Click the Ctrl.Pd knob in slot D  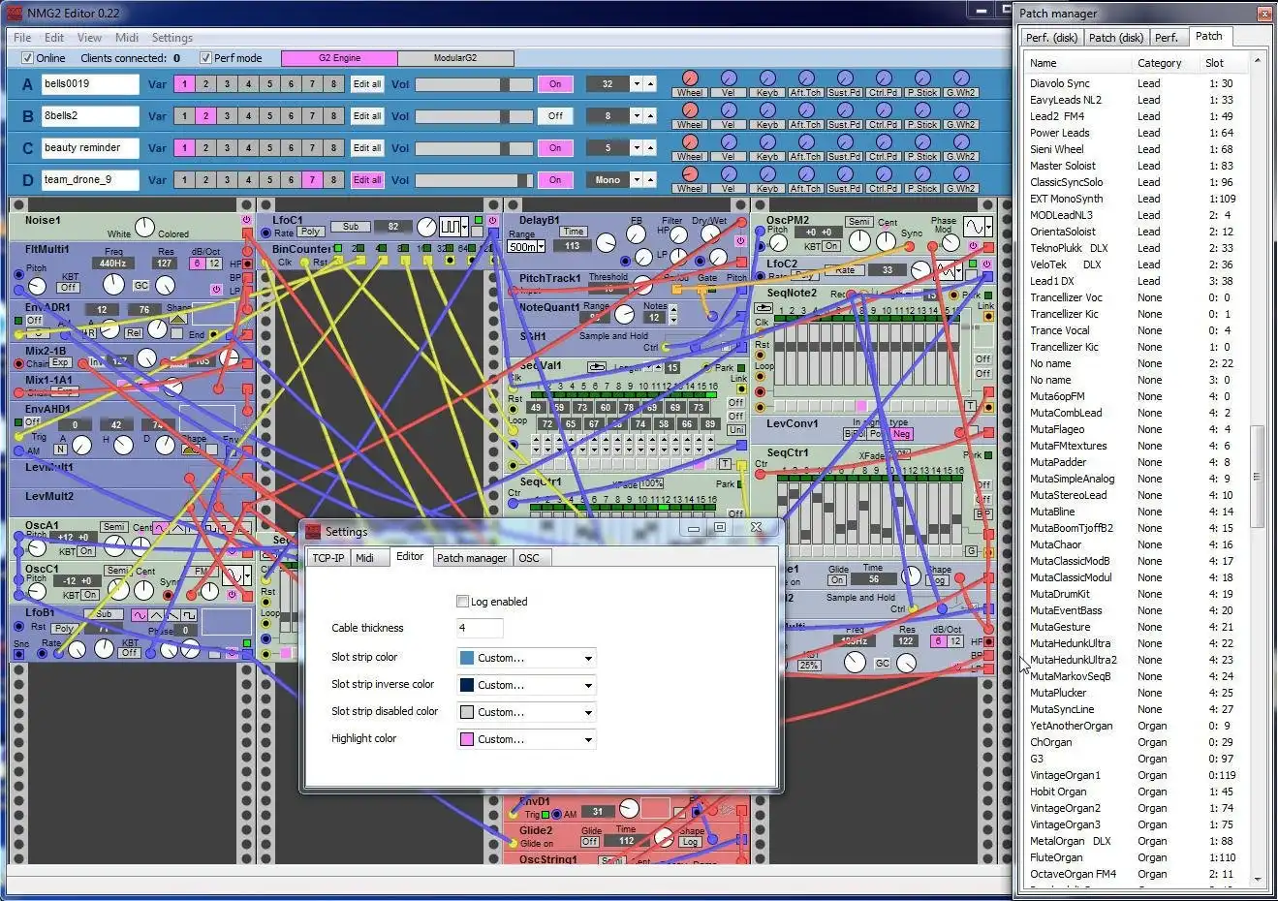point(884,174)
